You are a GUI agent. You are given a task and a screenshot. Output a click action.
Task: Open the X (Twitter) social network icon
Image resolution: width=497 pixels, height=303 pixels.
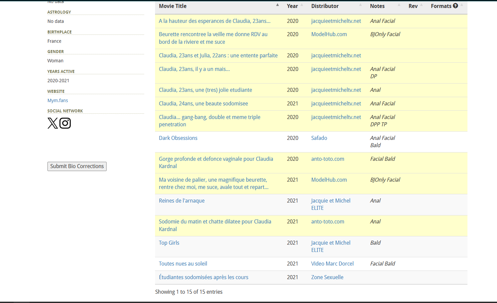pyautogui.click(x=52, y=123)
